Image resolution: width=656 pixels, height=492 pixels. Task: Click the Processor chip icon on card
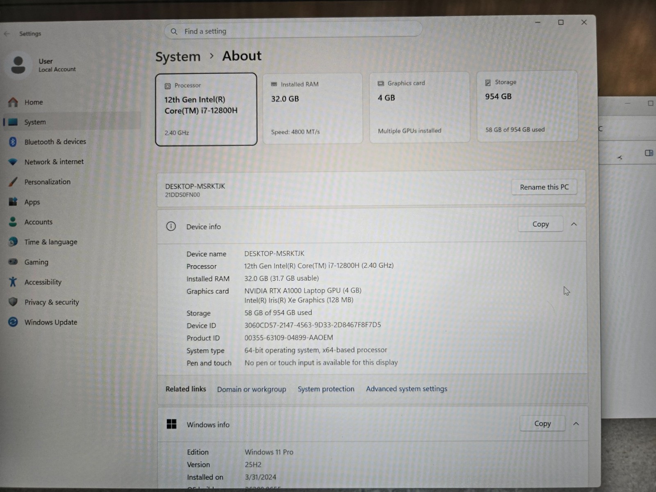point(168,86)
